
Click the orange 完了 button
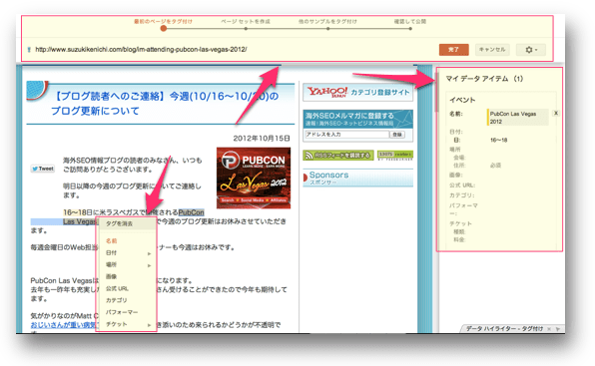(x=453, y=50)
